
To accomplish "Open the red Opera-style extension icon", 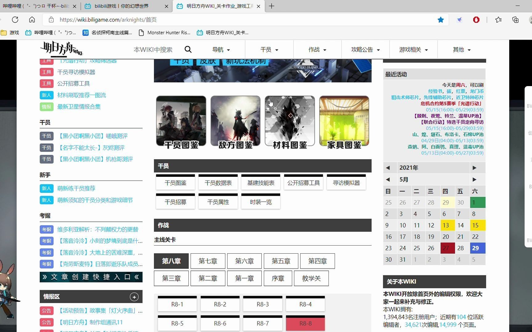I will 476,20.
